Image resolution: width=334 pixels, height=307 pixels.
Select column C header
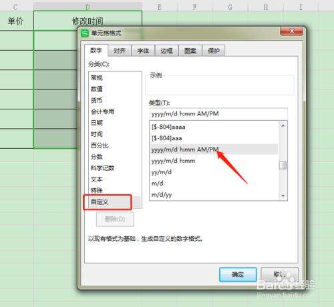coord(15,7)
